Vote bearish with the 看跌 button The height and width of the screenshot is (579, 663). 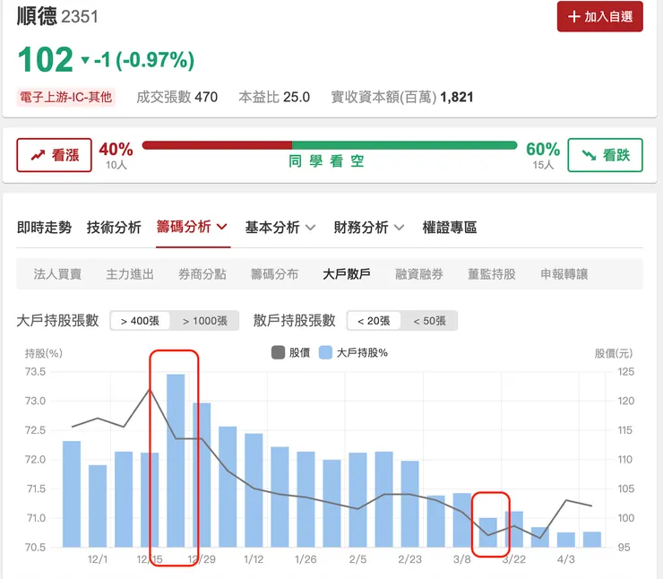point(605,155)
